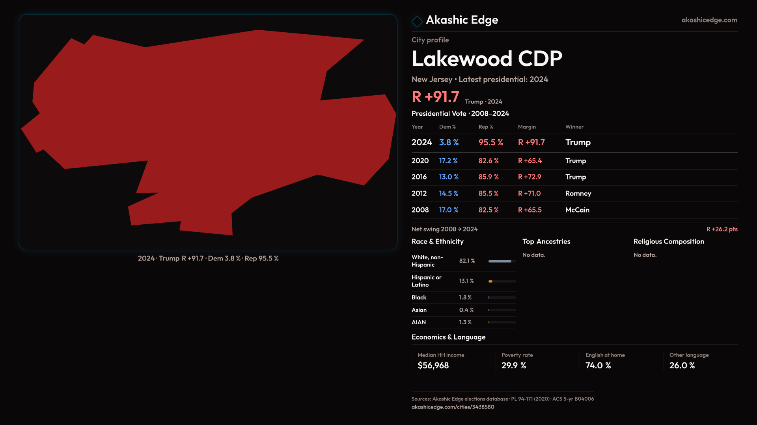The height and width of the screenshot is (425, 757).
Task: Click the Net swing R +26.2 pts value
Action: point(722,229)
